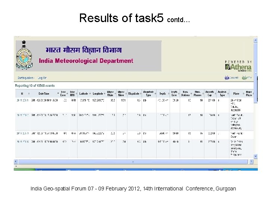Image resolution: width=269 pixels, height=202 pixels.
Task: Click the Azimuth Gap column sort arrow
Action: click(215, 94)
